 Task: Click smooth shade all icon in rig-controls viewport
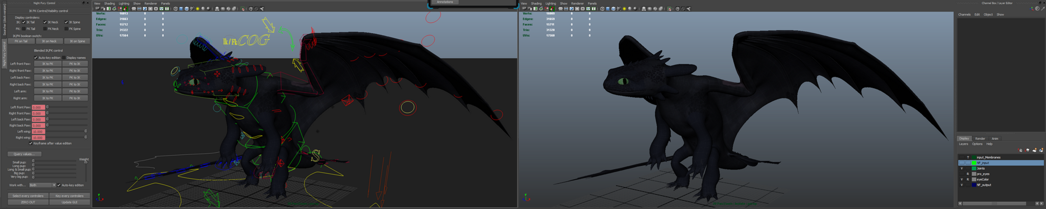(181, 9)
